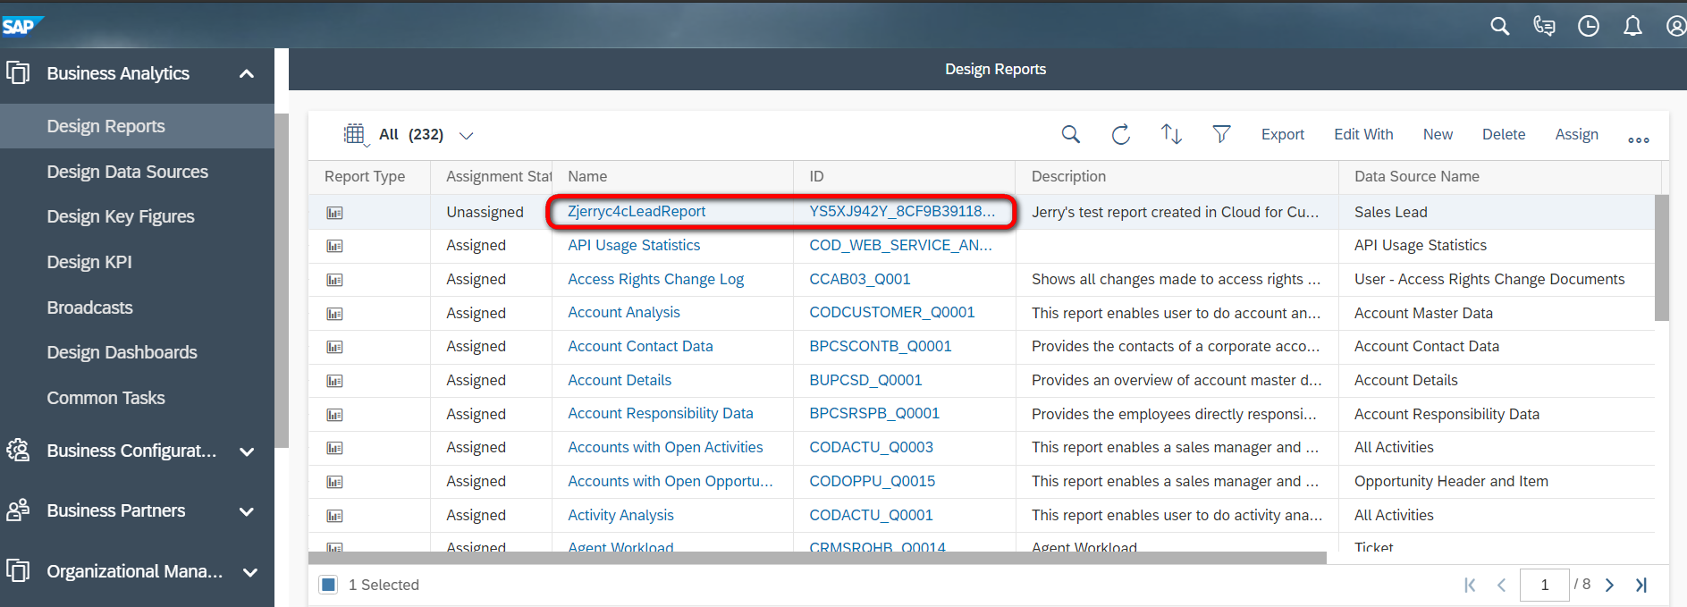The width and height of the screenshot is (1687, 607).
Task: Click the Export button
Action: tap(1282, 134)
